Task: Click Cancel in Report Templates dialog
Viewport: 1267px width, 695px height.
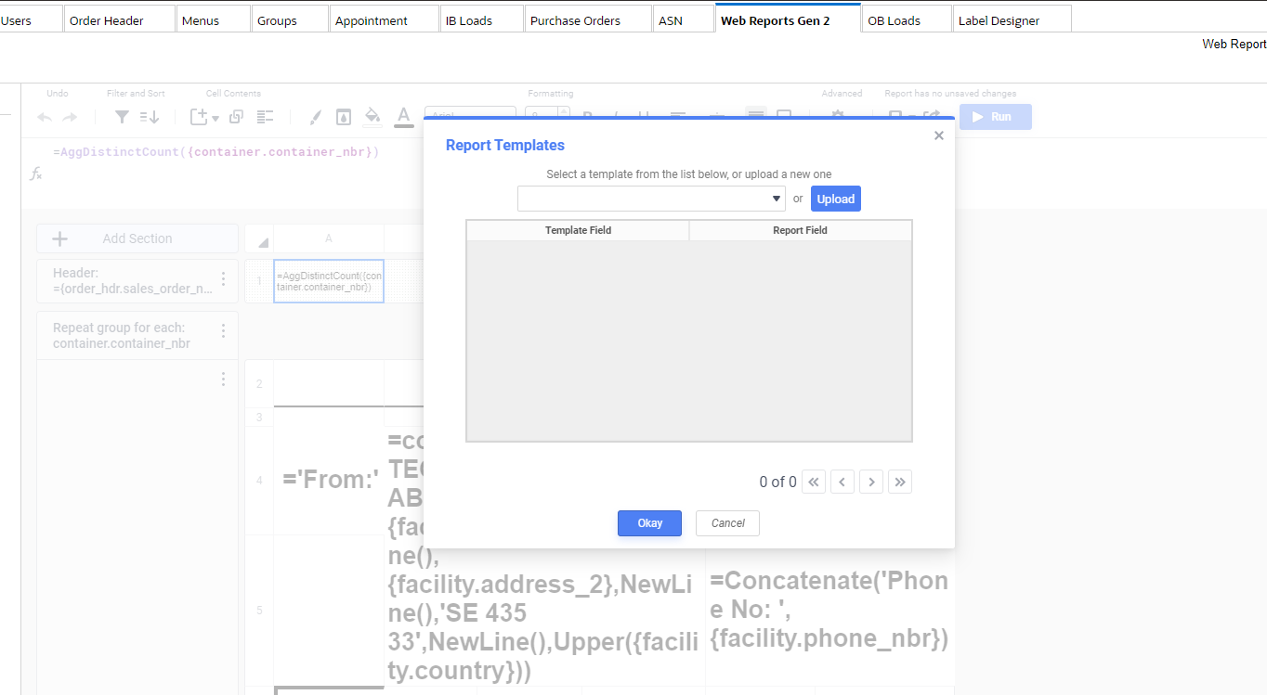Action: (x=727, y=523)
